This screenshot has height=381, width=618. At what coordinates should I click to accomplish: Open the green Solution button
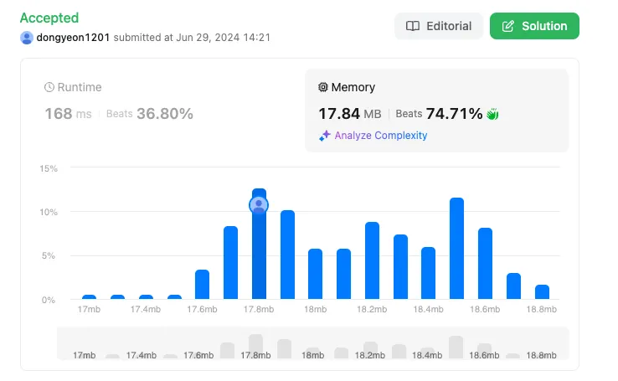click(534, 26)
